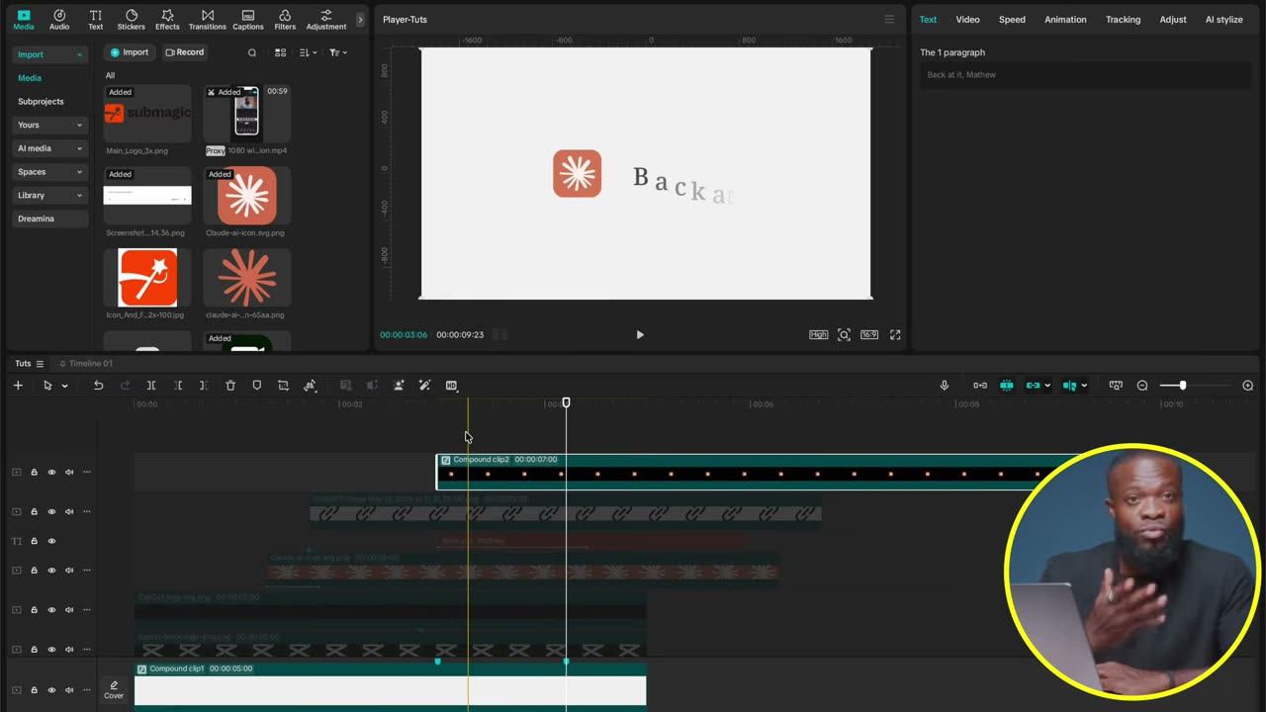
Task: Change the preview quality setting High
Action: (x=818, y=335)
